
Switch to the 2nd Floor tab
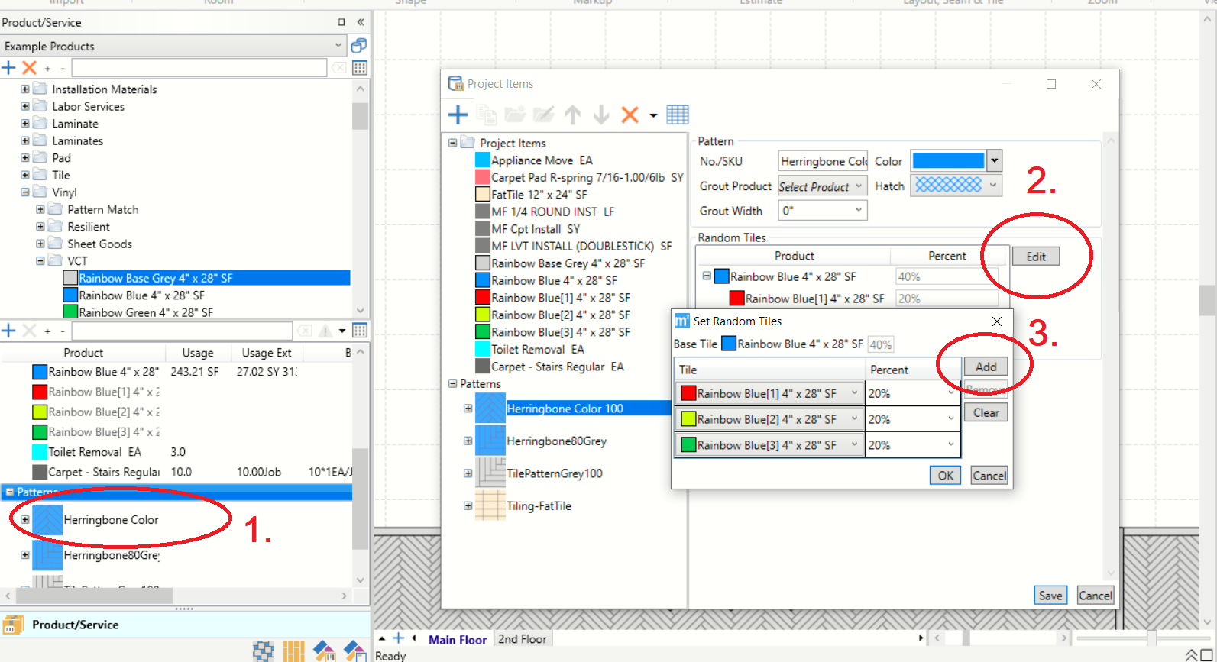point(523,639)
